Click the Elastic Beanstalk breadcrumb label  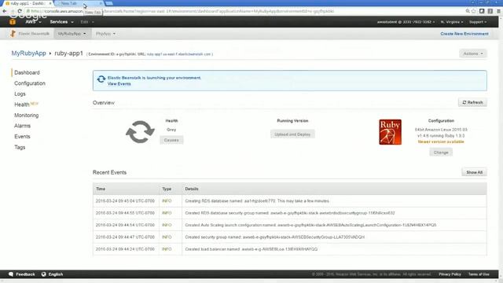click(34, 34)
